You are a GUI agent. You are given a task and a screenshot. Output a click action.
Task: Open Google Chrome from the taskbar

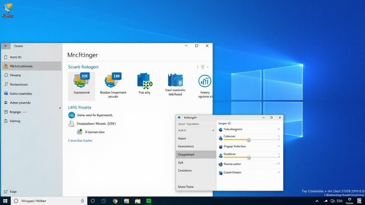pyautogui.click(x=115, y=201)
